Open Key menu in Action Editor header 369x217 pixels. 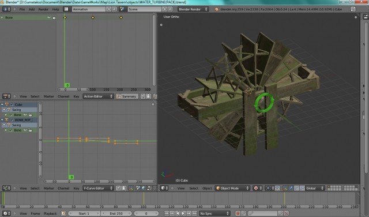[x=76, y=96]
